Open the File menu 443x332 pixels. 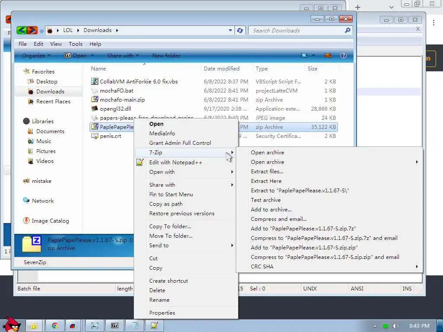[x=22, y=44]
